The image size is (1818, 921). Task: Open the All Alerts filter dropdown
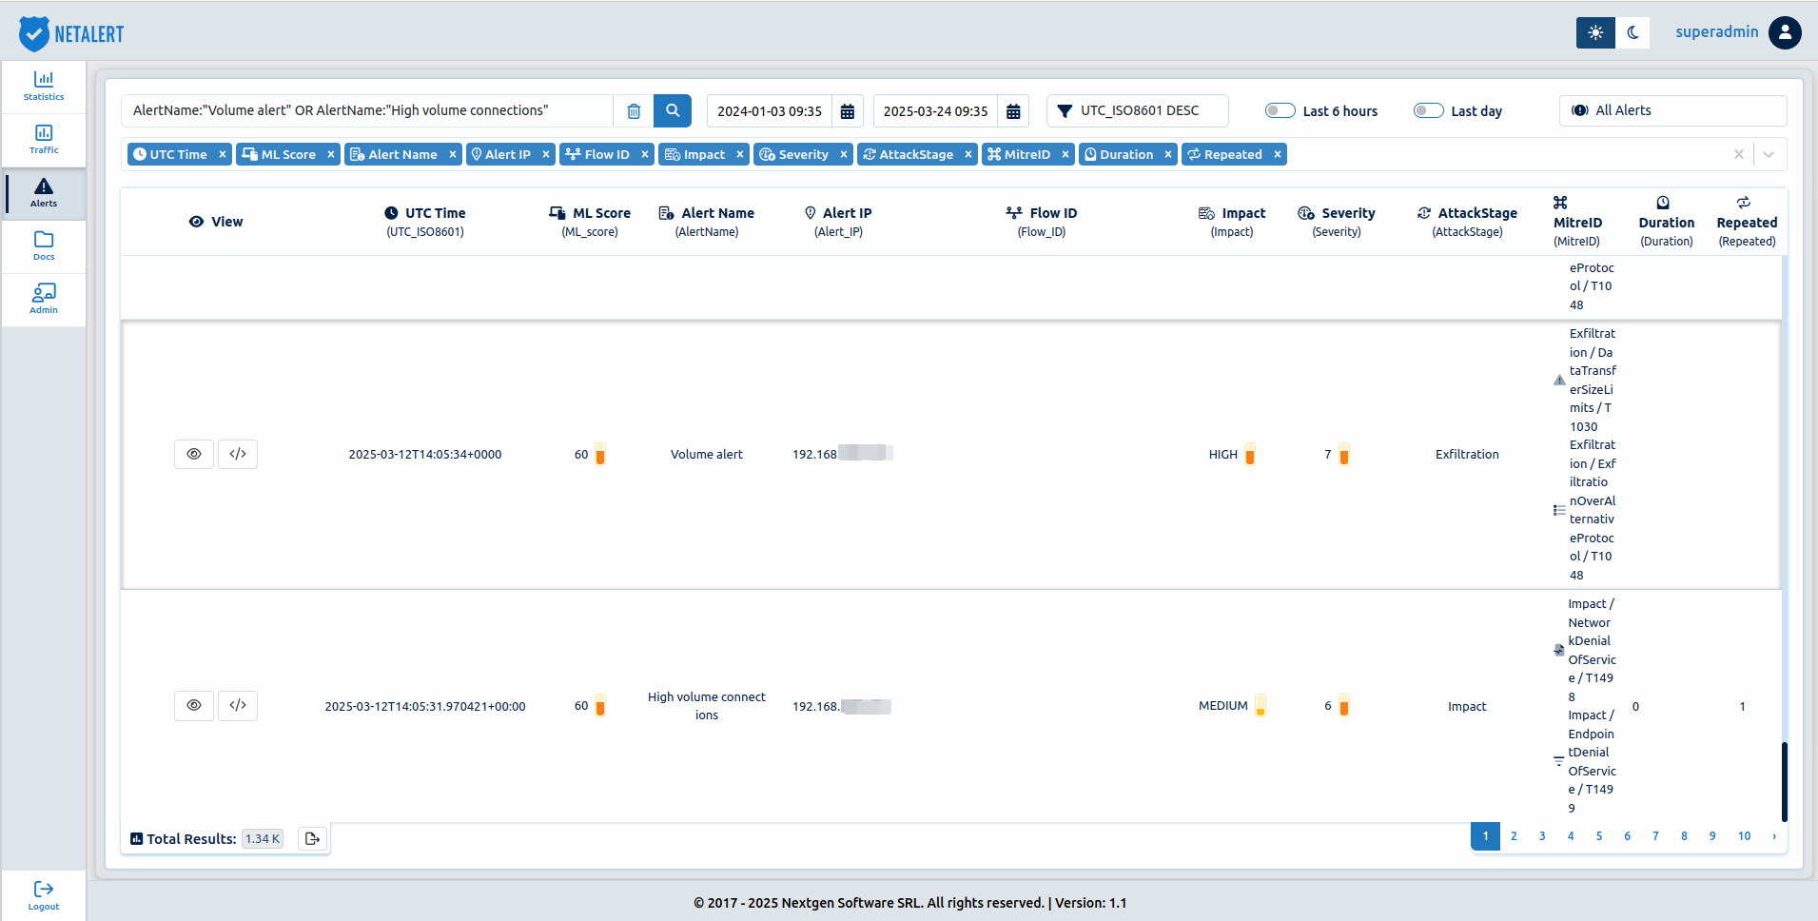tap(1672, 110)
